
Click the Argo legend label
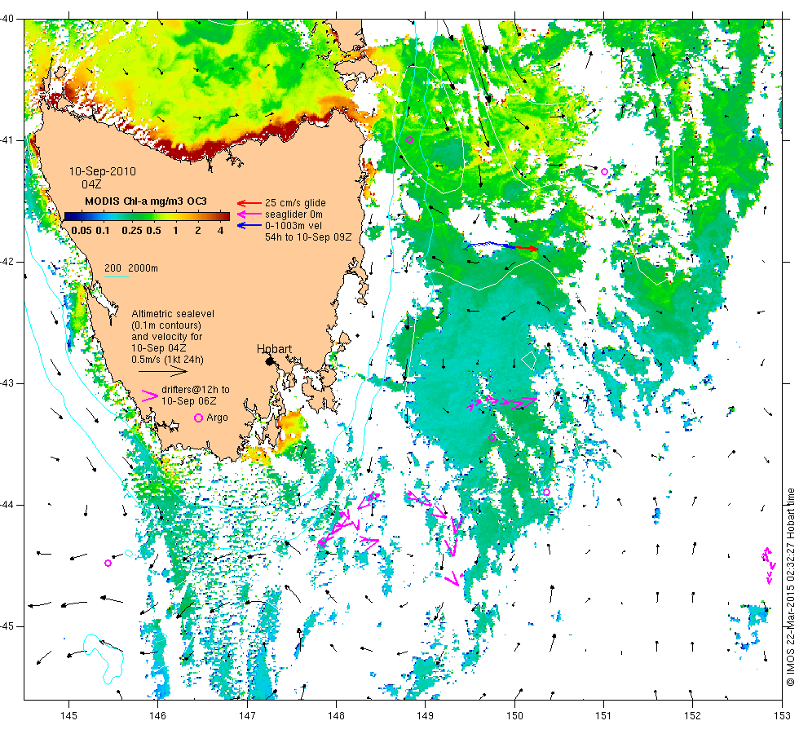217,418
